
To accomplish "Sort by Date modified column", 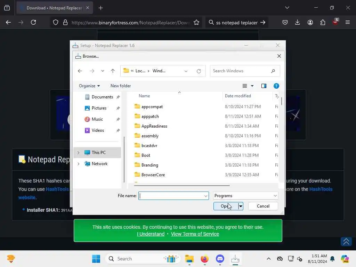I will click(x=238, y=96).
